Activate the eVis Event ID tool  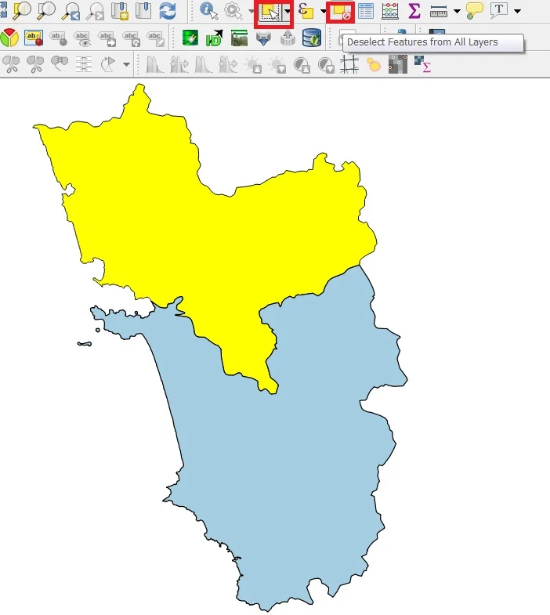(x=214, y=38)
